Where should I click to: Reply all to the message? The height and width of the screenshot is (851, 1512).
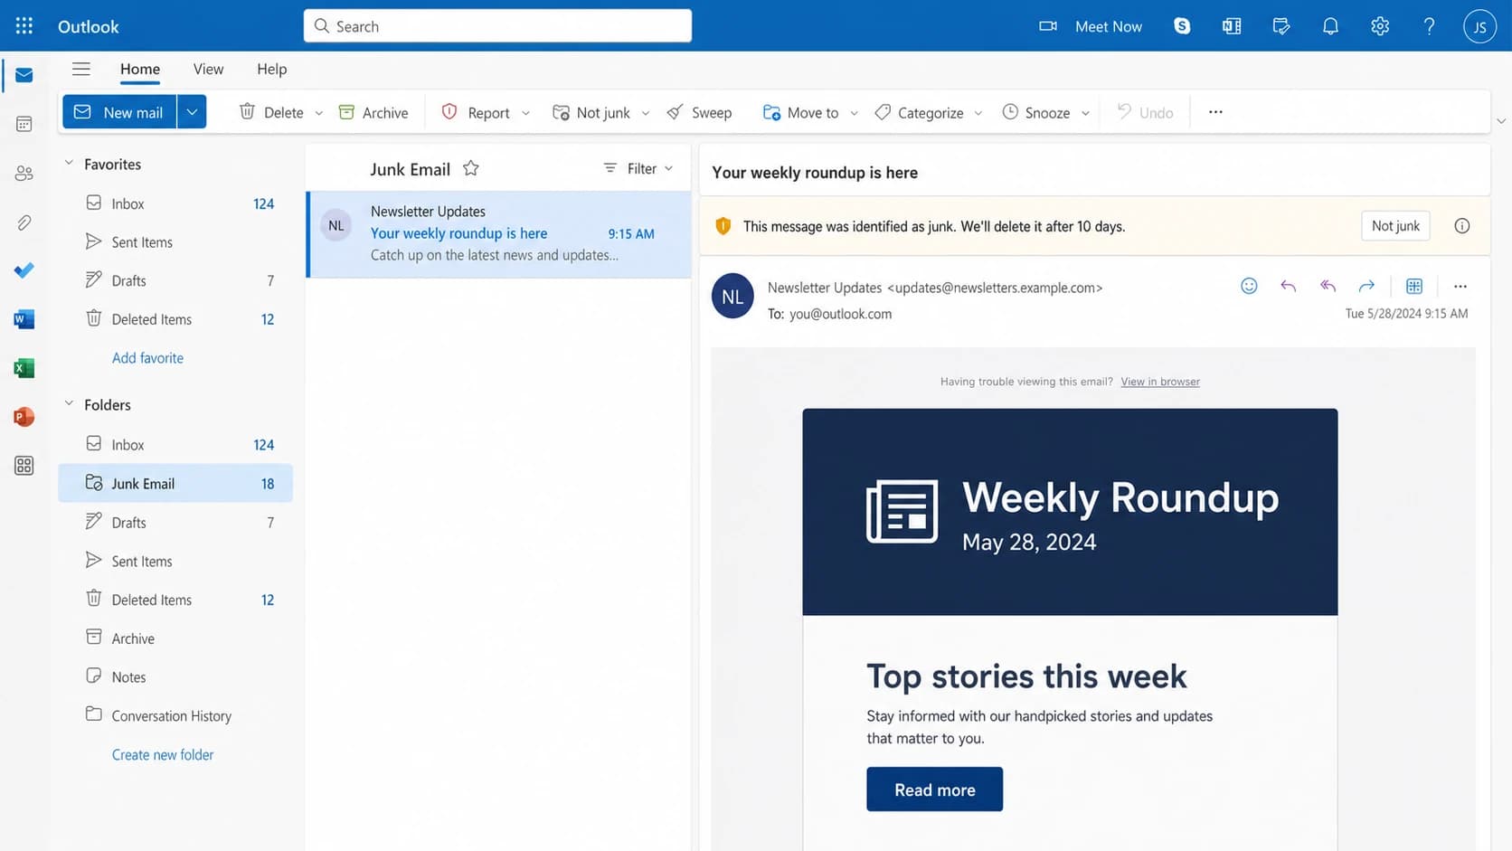(1328, 286)
